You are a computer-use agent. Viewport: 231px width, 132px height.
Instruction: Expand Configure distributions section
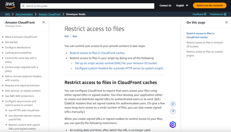3,47
